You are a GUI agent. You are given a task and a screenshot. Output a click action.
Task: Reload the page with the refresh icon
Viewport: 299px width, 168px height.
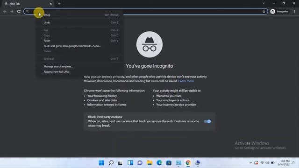point(19,12)
